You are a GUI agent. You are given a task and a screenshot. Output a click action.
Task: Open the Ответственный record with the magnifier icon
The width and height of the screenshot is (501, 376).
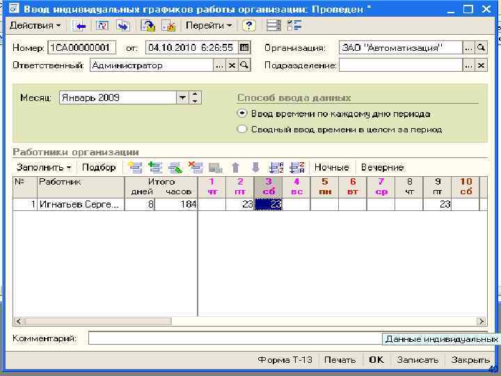tap(244, 65)
